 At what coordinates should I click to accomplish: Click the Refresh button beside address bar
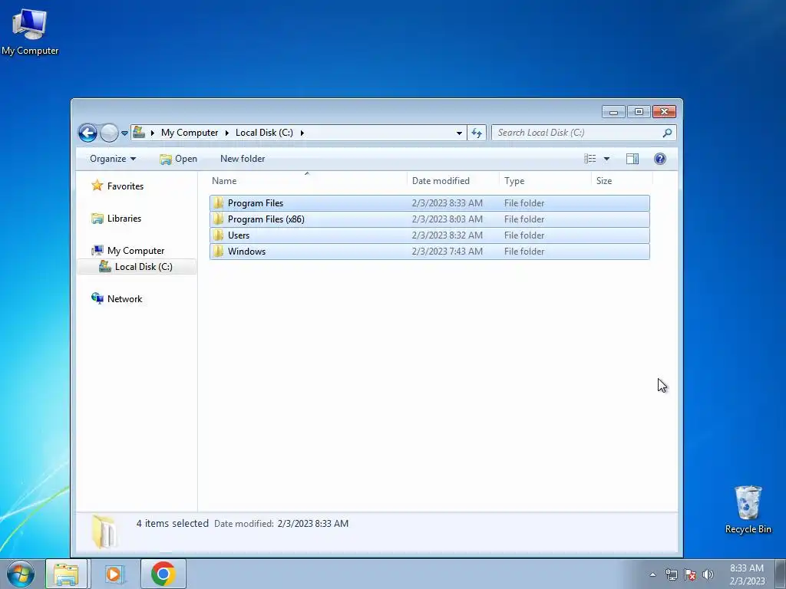[476, 133]
